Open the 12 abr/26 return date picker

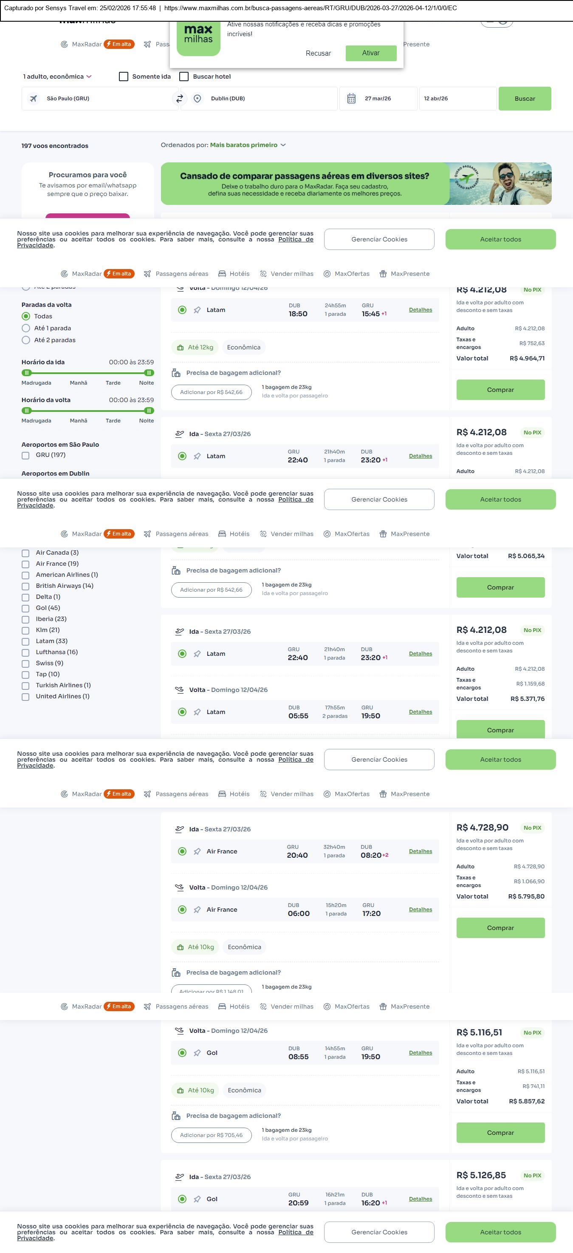click(x=457, y=99)
